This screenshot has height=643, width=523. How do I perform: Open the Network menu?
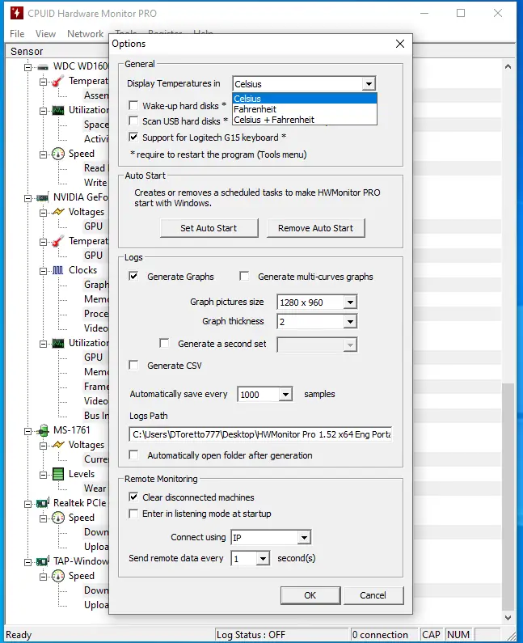pyautogui.click(x=85, y=34)
